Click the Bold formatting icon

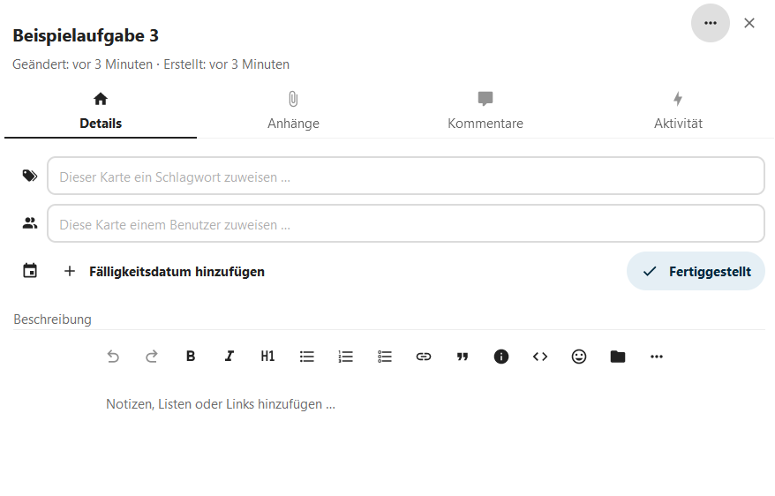tap(191, 357)
